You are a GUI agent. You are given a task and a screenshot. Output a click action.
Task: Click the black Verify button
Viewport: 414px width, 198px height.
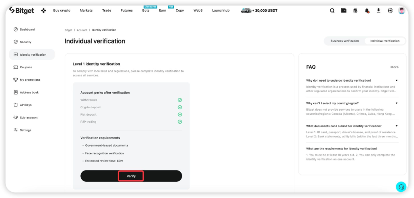pos(131,176)
